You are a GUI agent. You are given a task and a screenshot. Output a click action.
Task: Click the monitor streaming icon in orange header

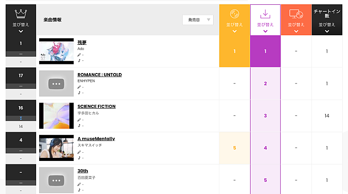(296, 14)
